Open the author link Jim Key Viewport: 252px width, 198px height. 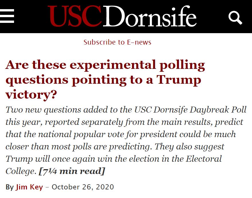pos(29,187)
